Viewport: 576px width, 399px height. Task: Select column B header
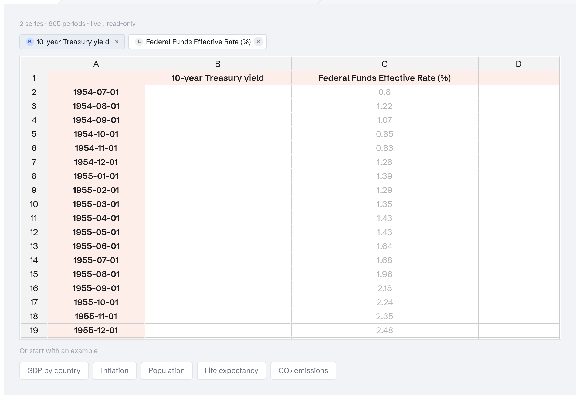[x=218, y=64]
